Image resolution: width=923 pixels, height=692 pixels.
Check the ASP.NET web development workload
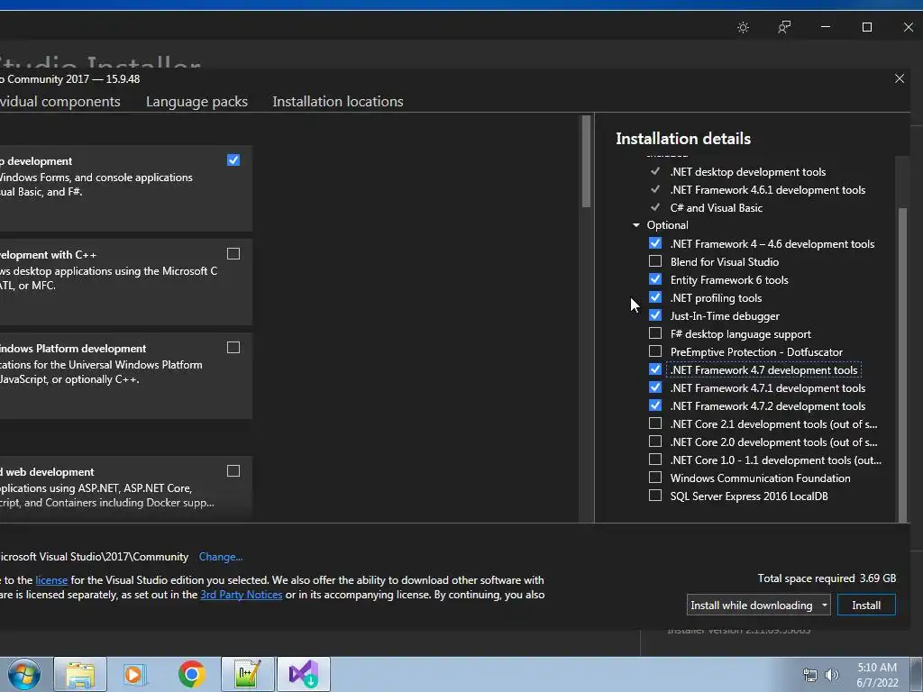pyautogui.click(x=233, y=470)
